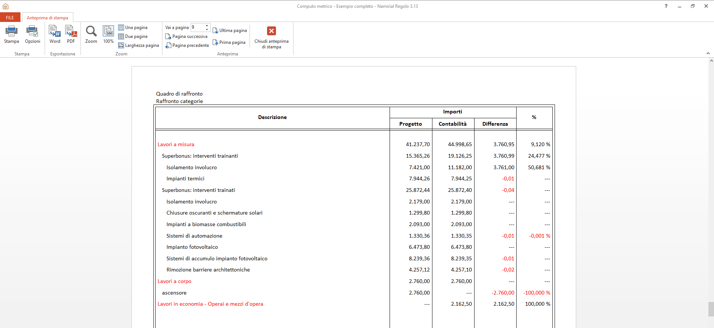Click the Stampa printer icon
This screenshot has height=328, width=714.
pos(11,32)
